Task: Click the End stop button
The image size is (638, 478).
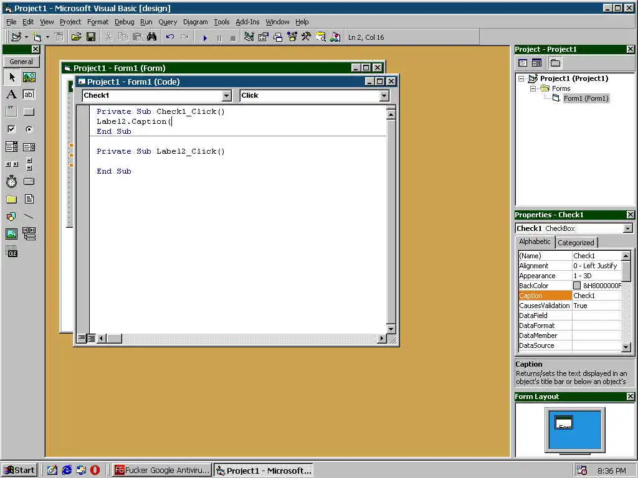Action: coord(233,38)
